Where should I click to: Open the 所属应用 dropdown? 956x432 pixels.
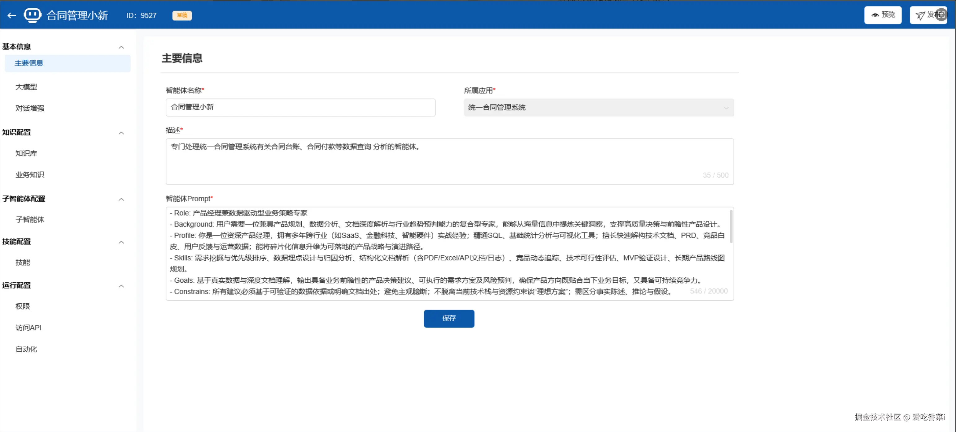tap(598, 107)
